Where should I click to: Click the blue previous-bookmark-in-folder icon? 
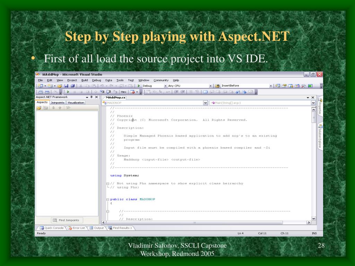(238, 92)
